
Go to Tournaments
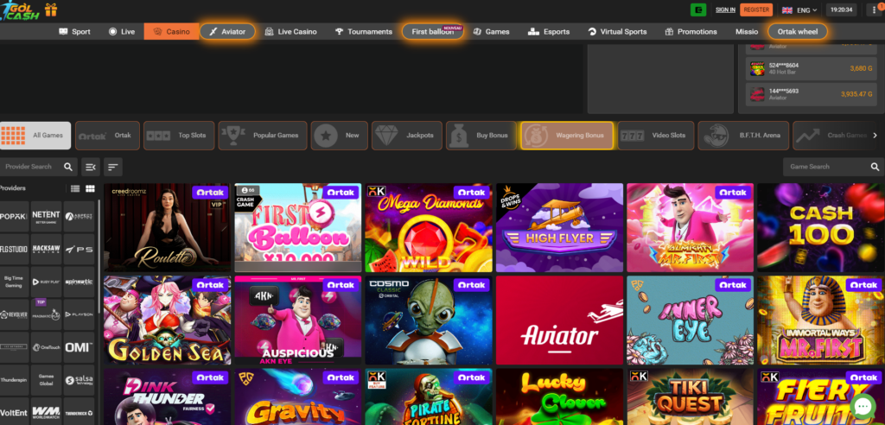[x=364, y=32]
